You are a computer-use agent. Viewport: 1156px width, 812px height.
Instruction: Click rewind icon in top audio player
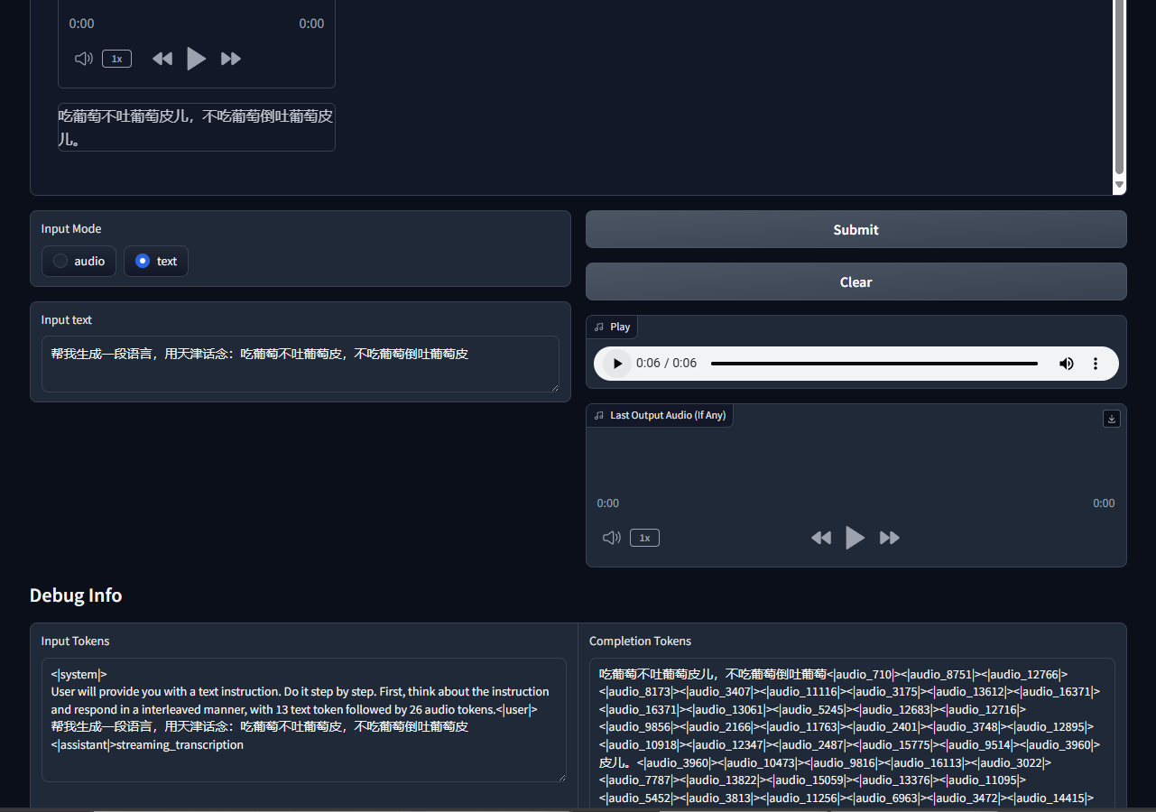pyautogui.click(x=162, y=59)
